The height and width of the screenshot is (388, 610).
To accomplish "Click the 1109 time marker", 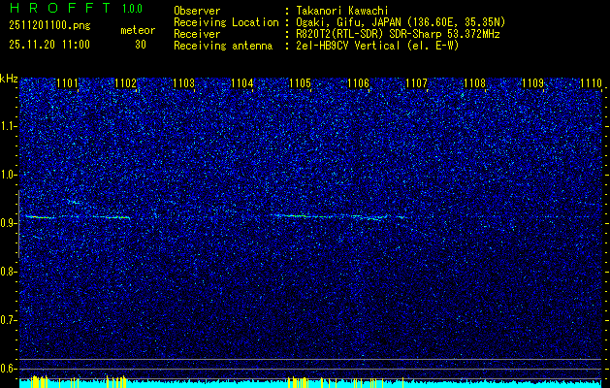I will pyautogui.click(x=532, y=83).
